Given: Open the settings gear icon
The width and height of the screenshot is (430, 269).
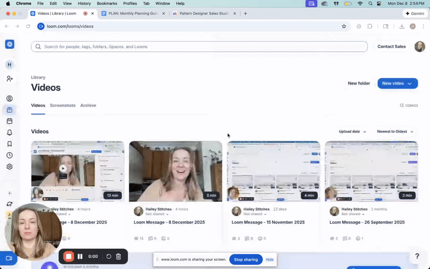Looking at the screenshot, I should click(10, 166).
